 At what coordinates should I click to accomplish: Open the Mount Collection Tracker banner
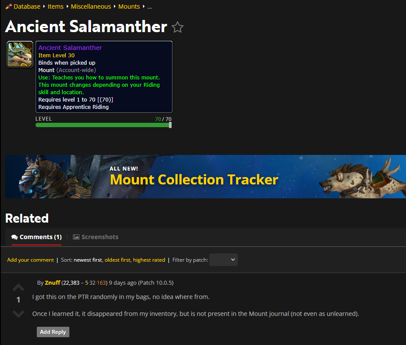tap(205, 177)
